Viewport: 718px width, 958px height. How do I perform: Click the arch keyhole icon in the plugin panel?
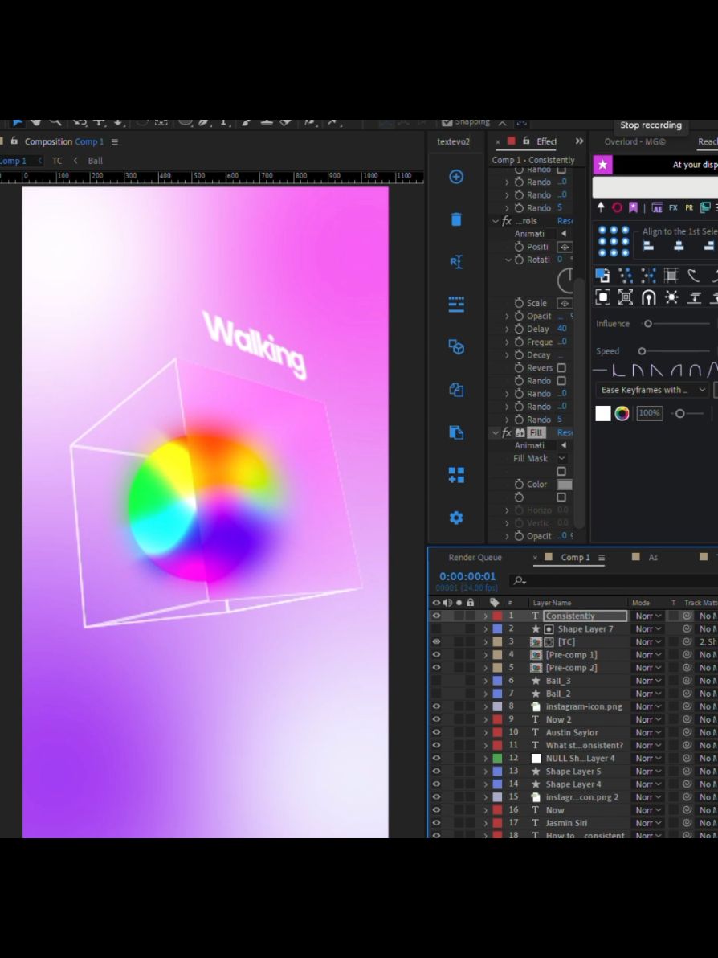click(648, 297)
